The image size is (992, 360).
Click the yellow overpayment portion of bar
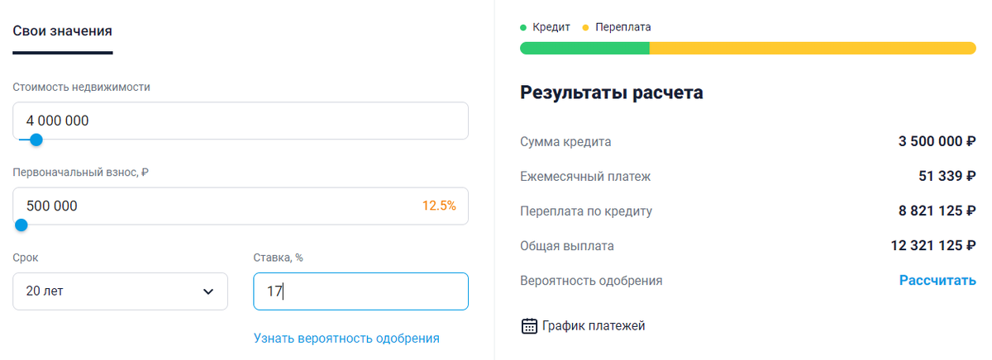click(x=813, y=48)
